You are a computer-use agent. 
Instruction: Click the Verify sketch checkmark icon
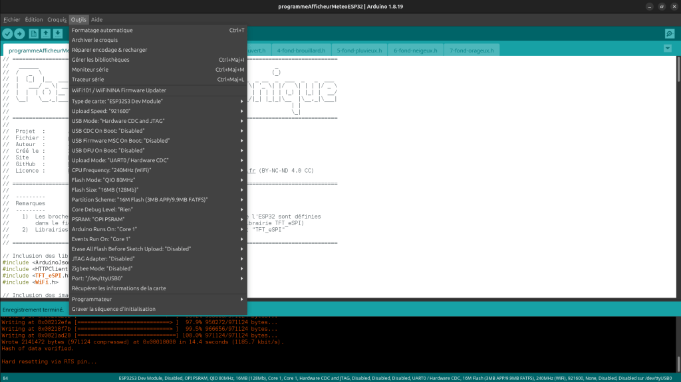coord(7,33)
